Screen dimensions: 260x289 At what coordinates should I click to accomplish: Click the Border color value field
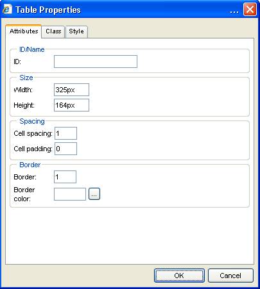point(70,194)
